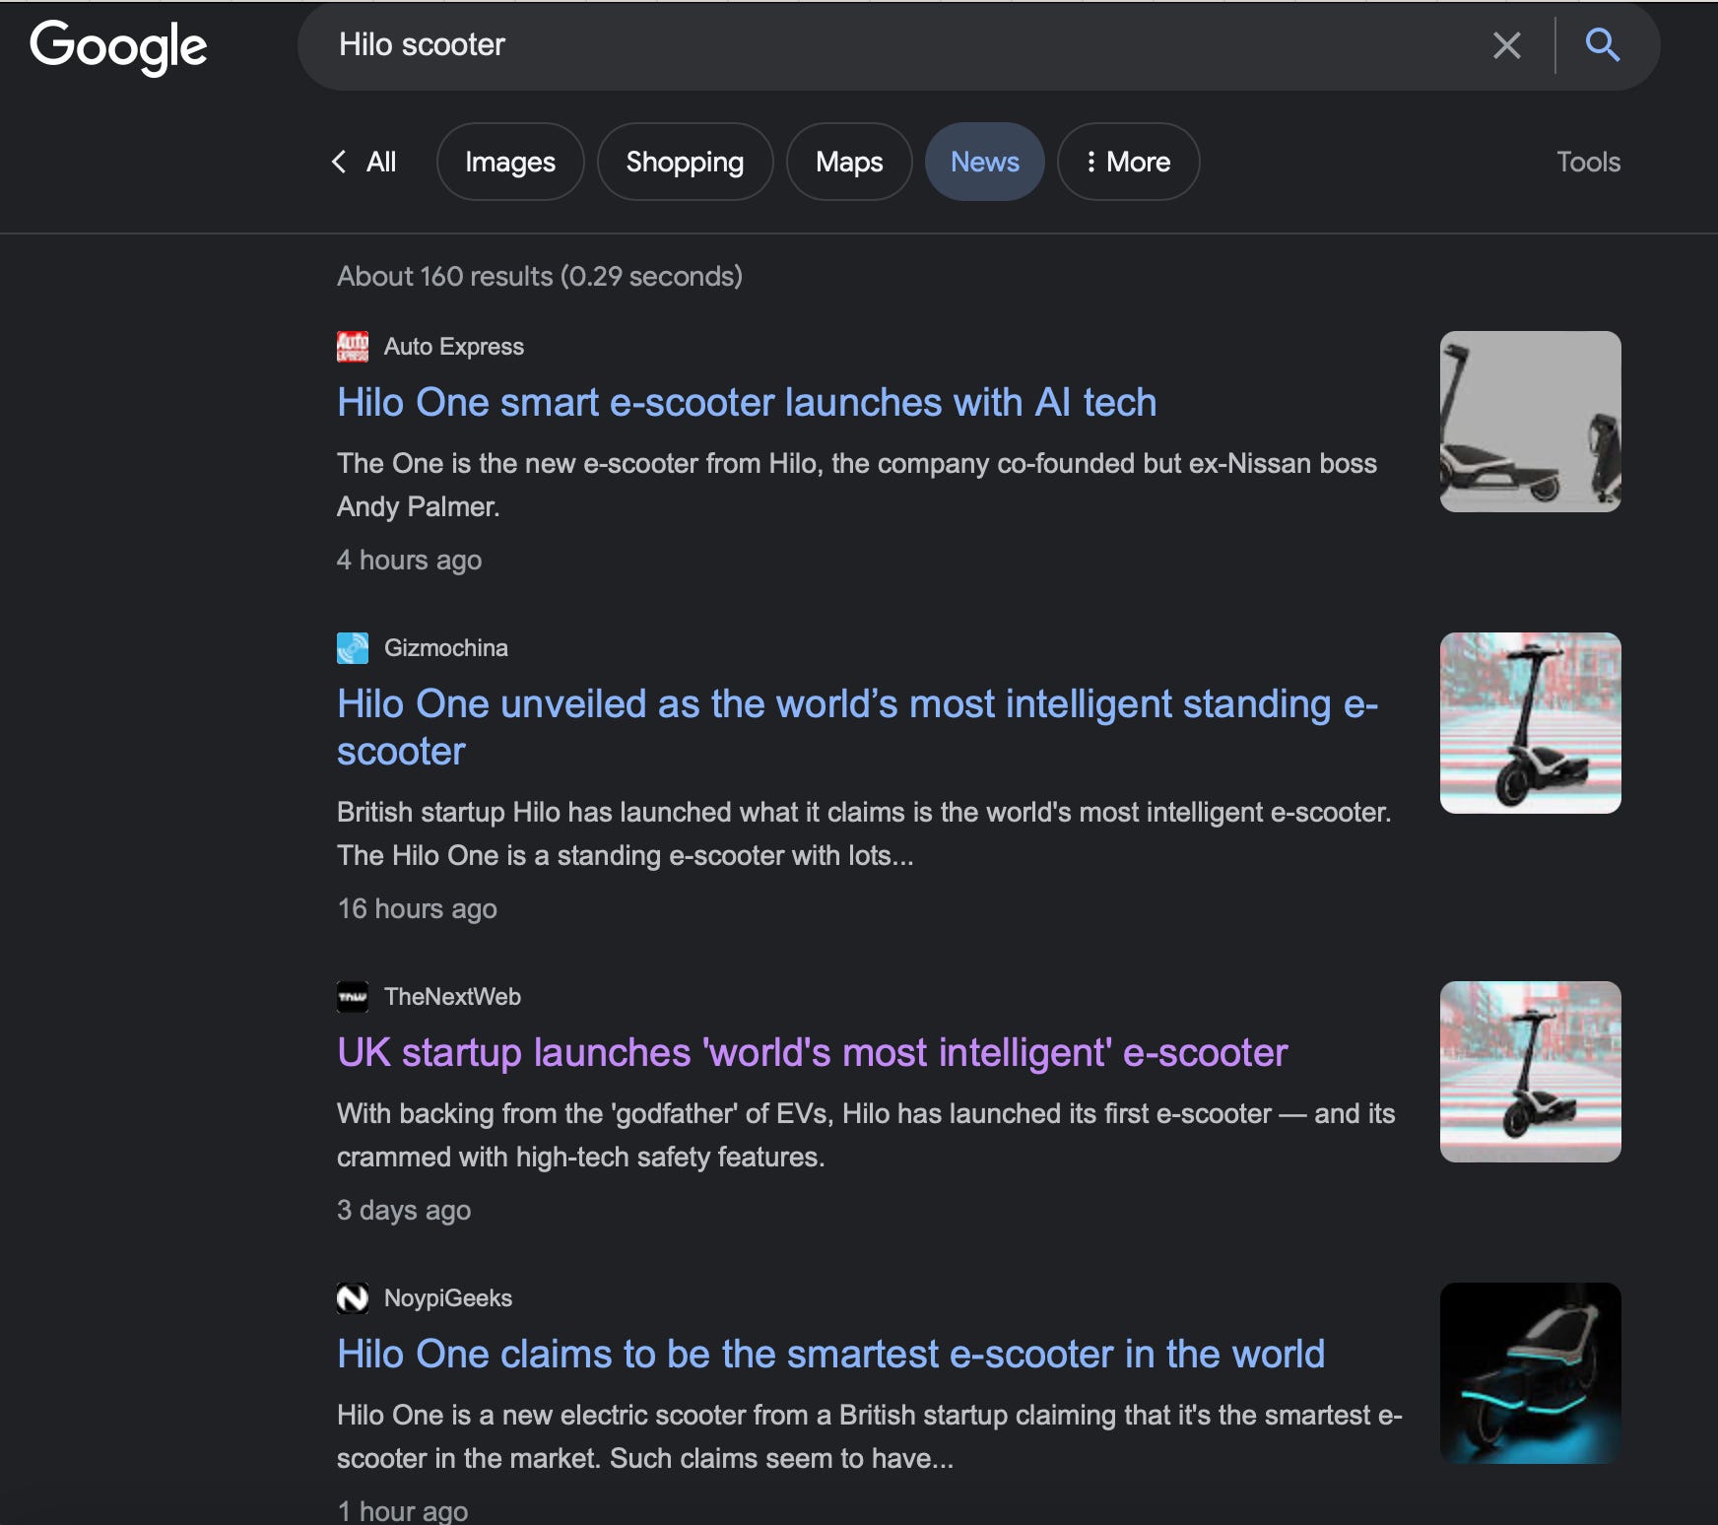Switch to the Images tab
Image resolution: width=1718 pixels, height=1525 pixels.
pyautogui.click(x=510, y=162)
